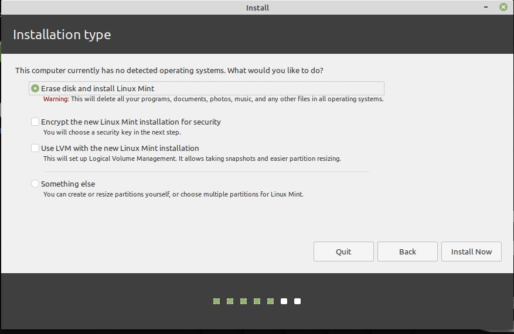This screenshot has width=514, height=334.
Task: Click the third green progress square
Action: click(x=244, y=301)
